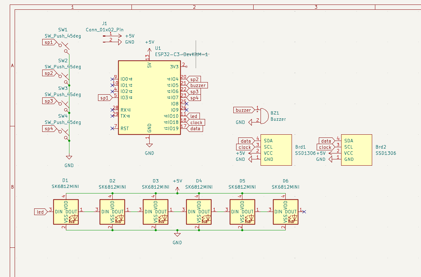
Task: Click the sp1 net label on pin IO3
Action: [x=104, y=97]
